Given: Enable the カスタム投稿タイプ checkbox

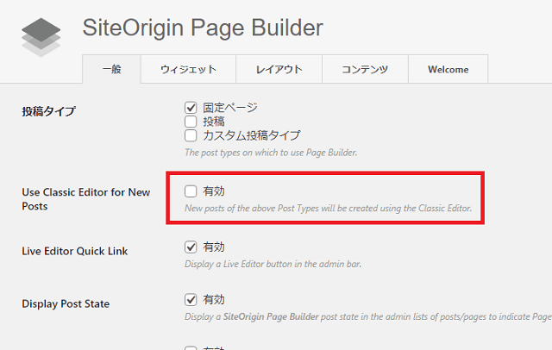Looking at the screenshot, I should [191, 135].
